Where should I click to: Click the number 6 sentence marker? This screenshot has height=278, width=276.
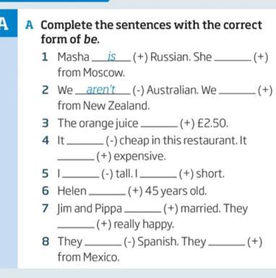click(x=46, y=191)
